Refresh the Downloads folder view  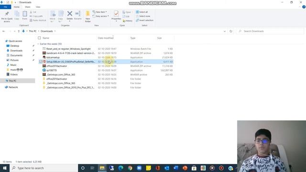coord(231,31)
